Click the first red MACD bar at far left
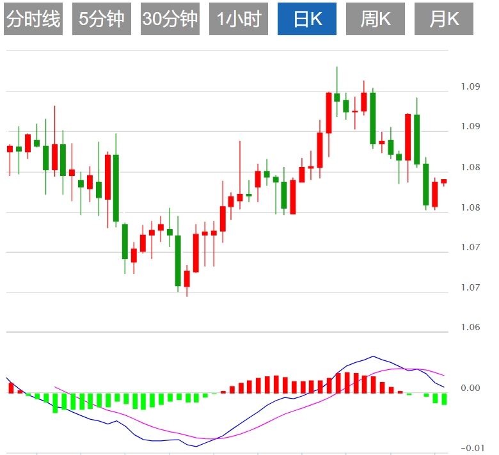 point(11,387)
